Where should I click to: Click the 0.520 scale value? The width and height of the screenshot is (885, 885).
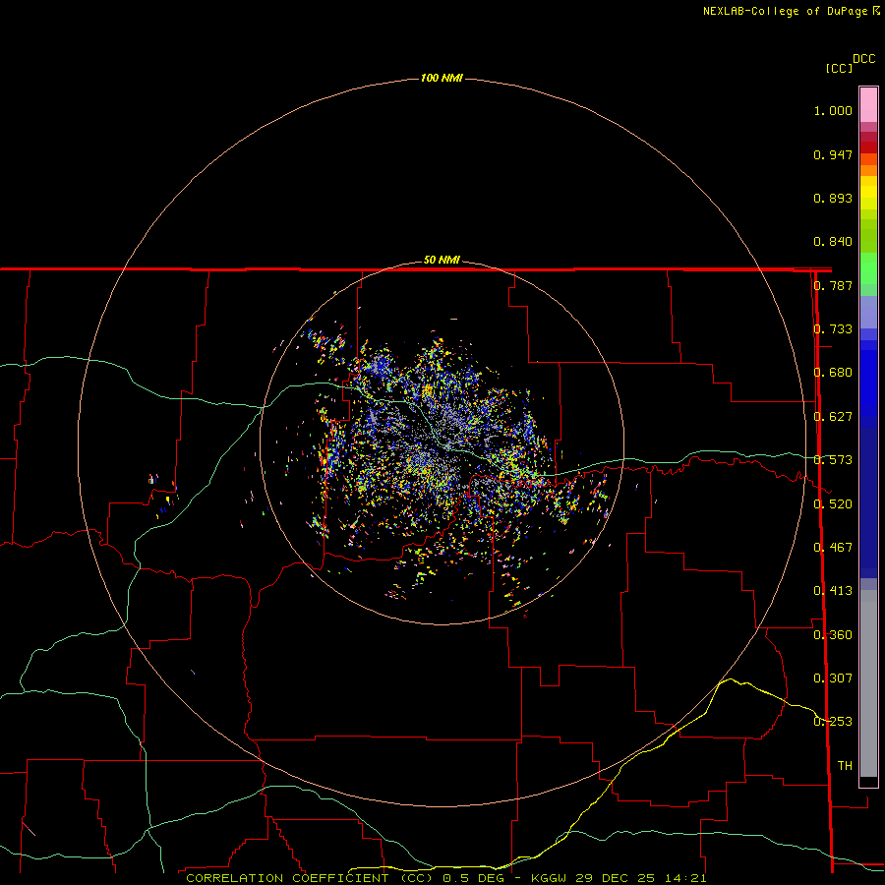point(833,504)
